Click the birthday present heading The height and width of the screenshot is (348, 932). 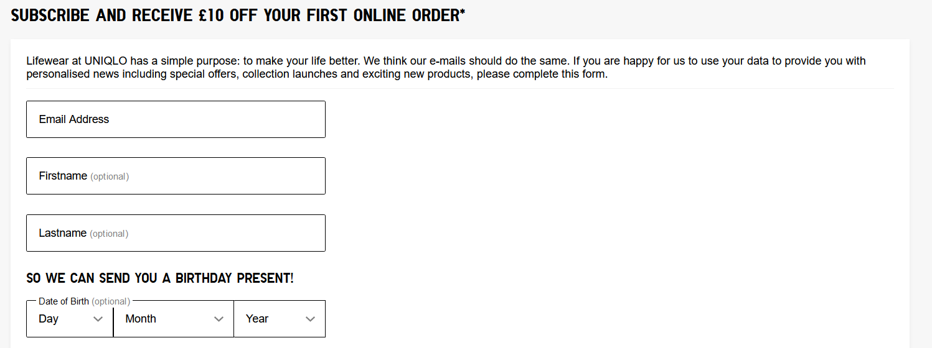pos(160,278)
